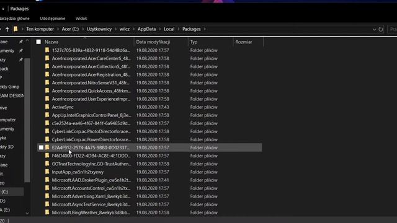Sort by Rozmiar column header
Viewport: 397px width, 223px height.
[244, 42]
